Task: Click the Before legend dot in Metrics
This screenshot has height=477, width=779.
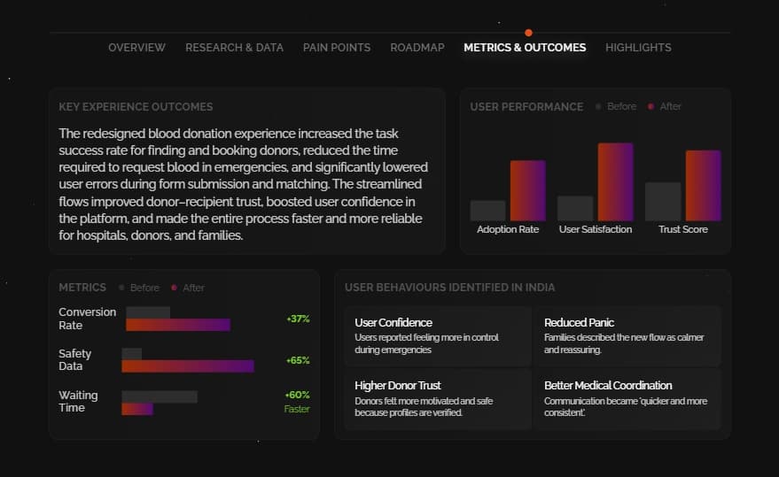Action: pos(121,288)
